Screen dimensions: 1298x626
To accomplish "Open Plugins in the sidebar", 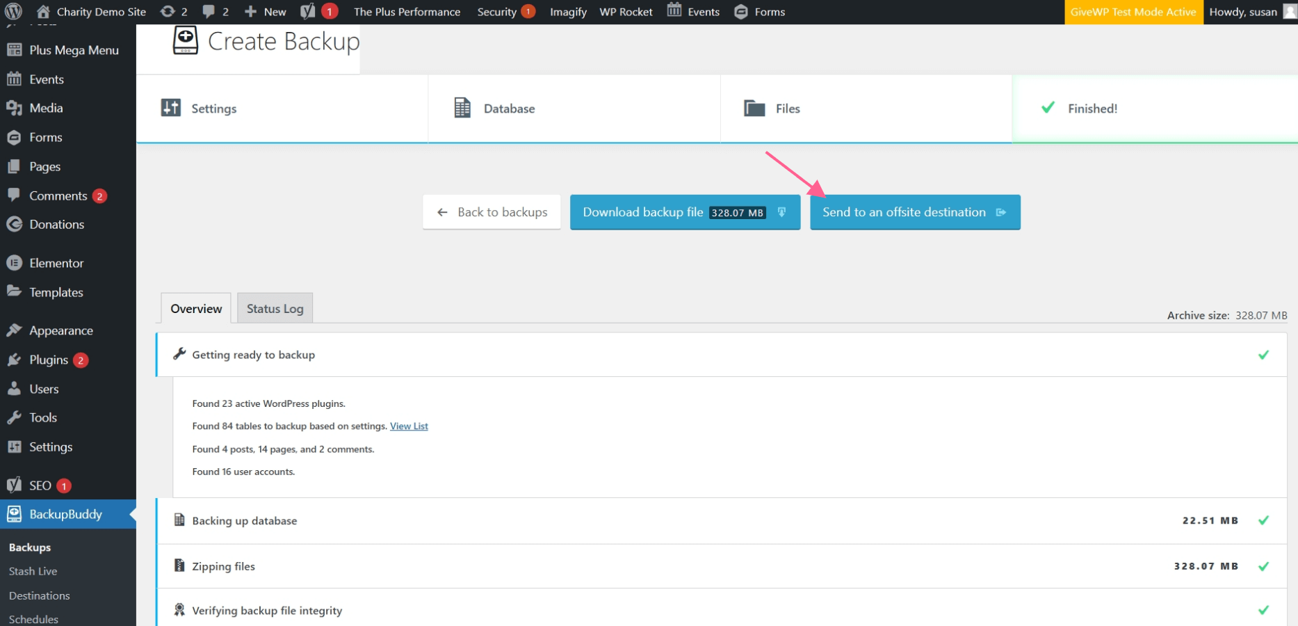I will tap(68, 360).
